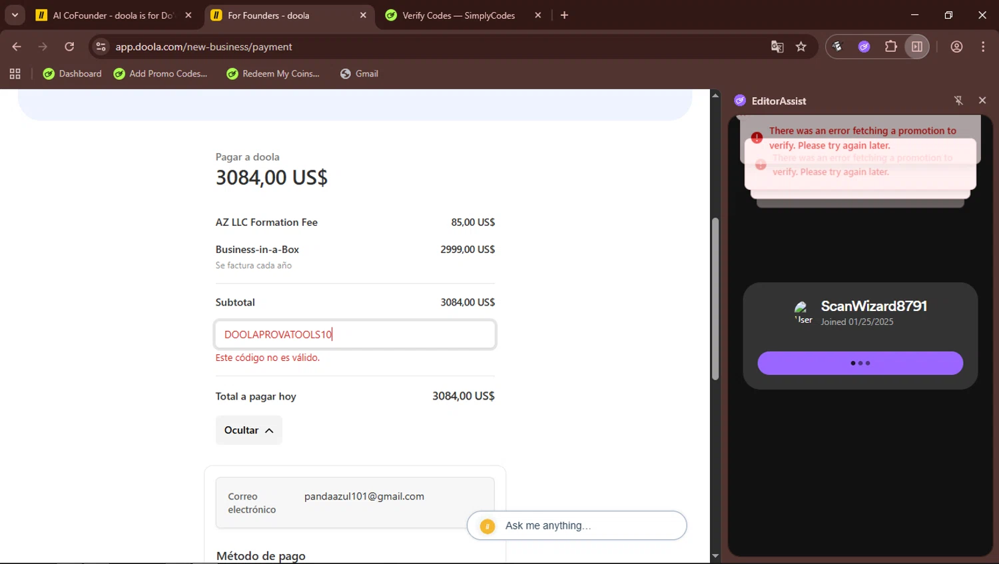Dismiss the red error alert icon
This screenshot has width=999, height=564.
[757, 138]
